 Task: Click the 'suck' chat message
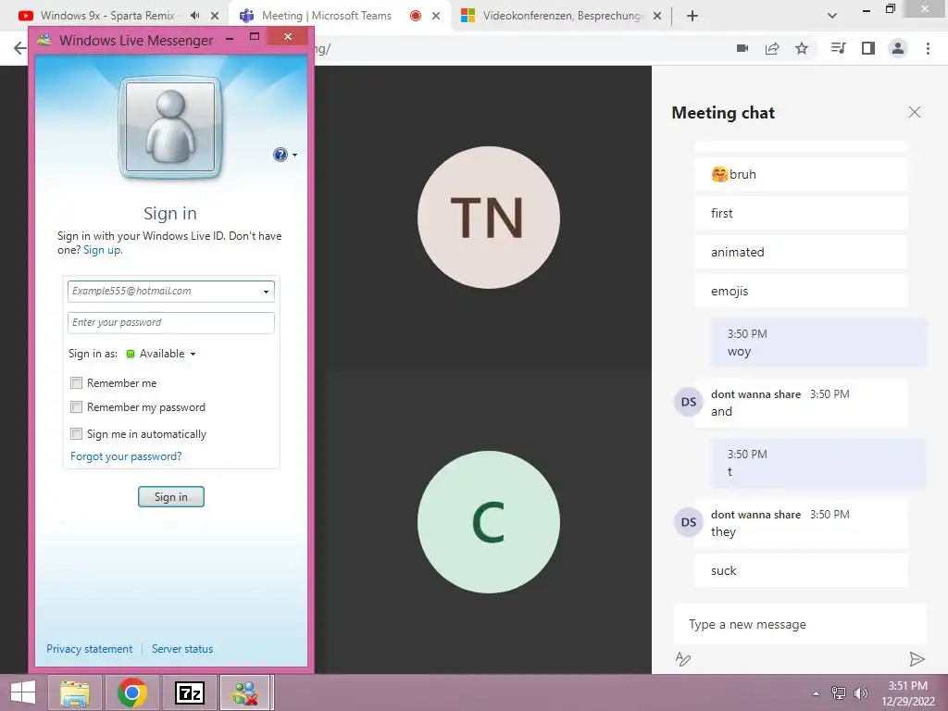click(801, 570)
